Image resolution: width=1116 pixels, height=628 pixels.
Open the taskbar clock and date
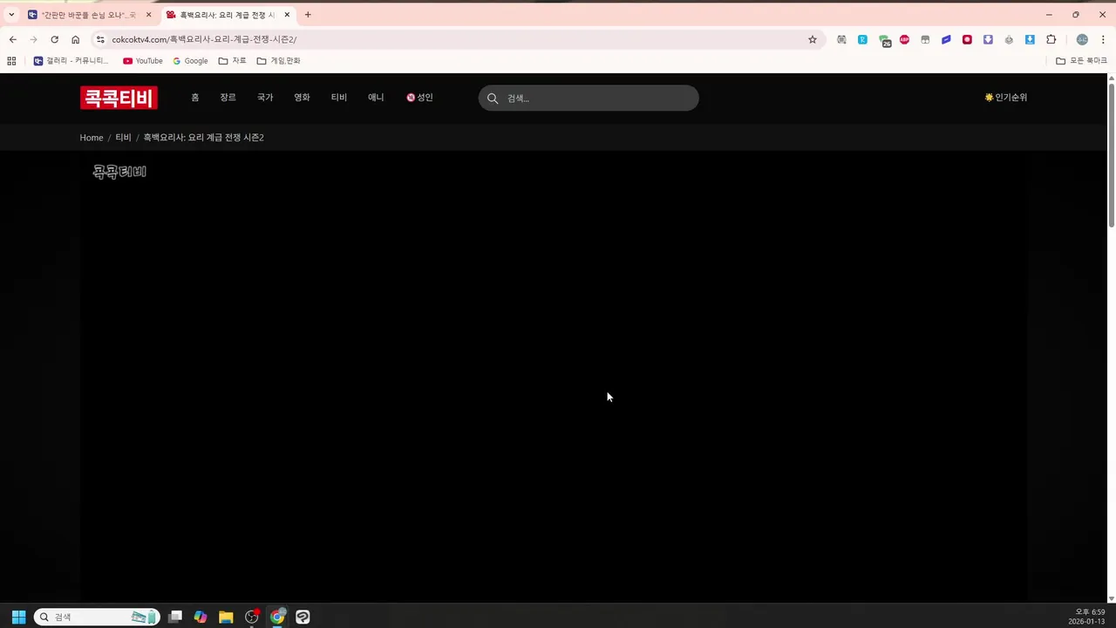pyautogui.click(x=1086, y=617)
